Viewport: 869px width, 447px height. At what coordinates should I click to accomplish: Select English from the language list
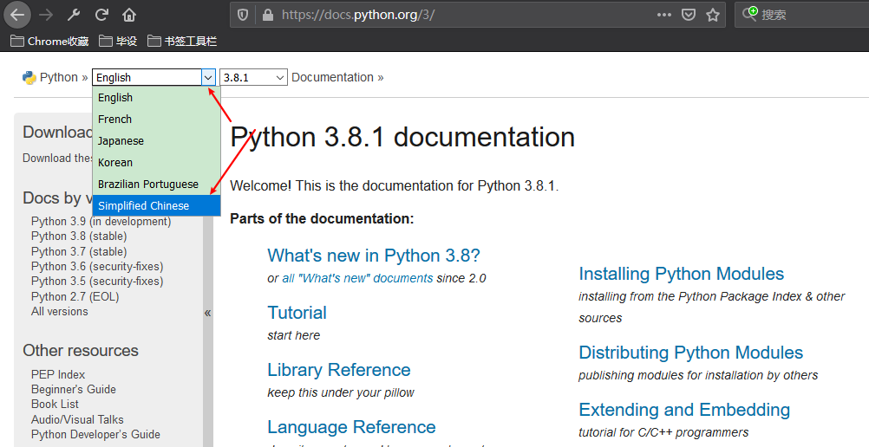pos(156,98)
